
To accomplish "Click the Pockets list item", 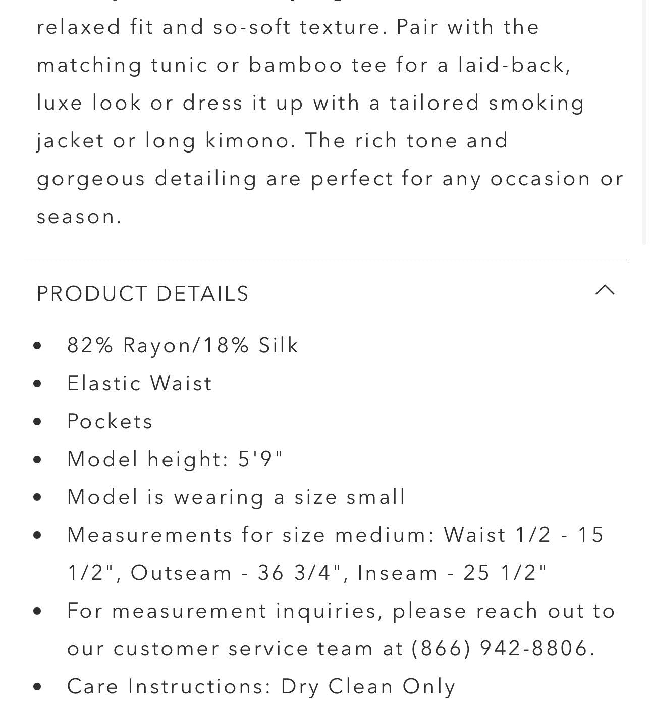I will pyautogui.click(x=110, y=421).
